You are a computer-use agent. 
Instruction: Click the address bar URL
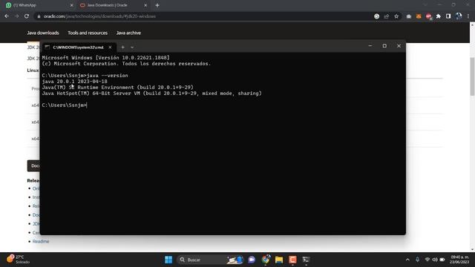pos(99,16)
